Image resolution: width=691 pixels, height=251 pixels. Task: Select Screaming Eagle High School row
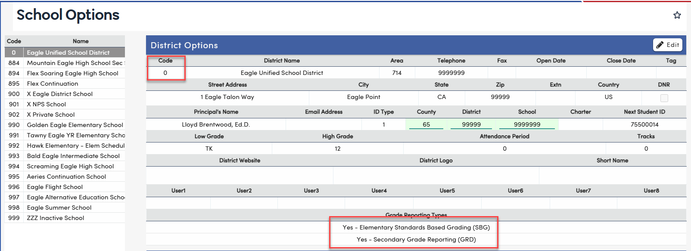coord(65,166)
